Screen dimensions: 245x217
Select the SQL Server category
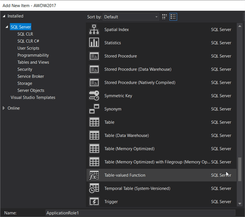point(21,27)
